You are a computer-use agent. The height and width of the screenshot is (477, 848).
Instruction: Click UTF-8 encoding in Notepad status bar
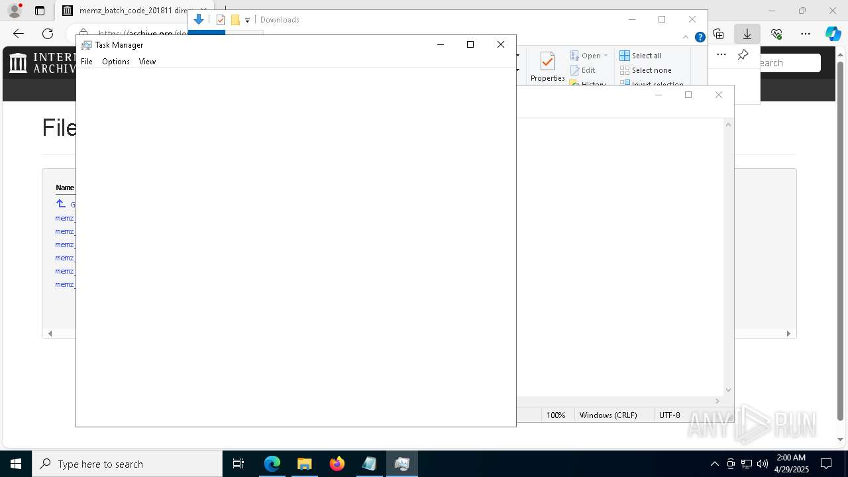(x=669, y=415)
